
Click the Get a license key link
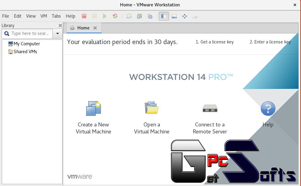click(214, 42)
